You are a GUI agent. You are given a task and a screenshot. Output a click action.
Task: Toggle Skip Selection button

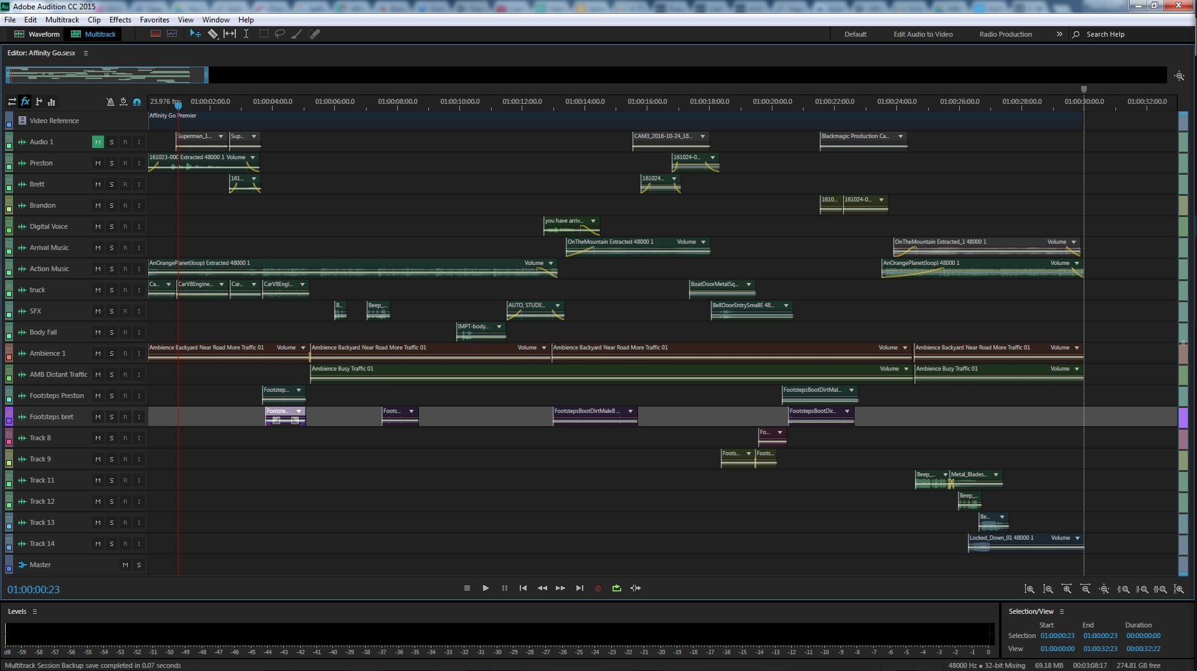[636, 588]
